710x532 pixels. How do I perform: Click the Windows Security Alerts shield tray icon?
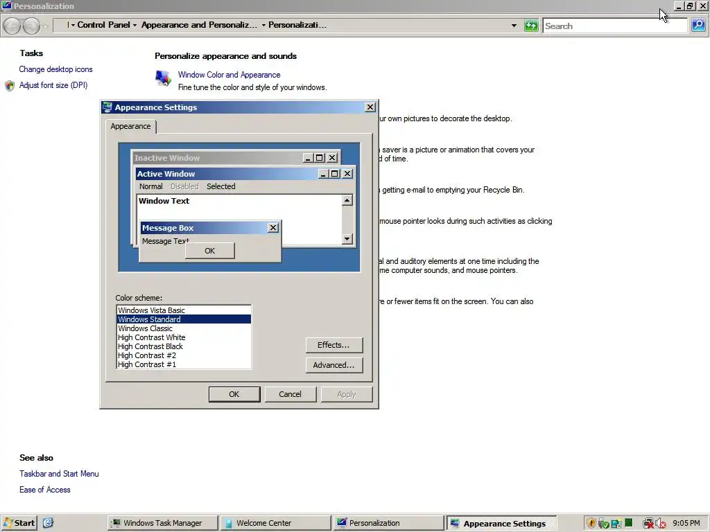pos(591,524)
